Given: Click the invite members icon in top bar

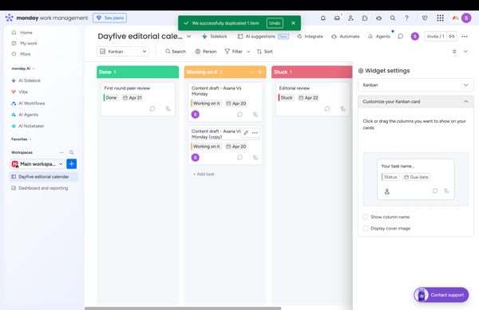Looking at the screenshot, I should pos(350,18).
